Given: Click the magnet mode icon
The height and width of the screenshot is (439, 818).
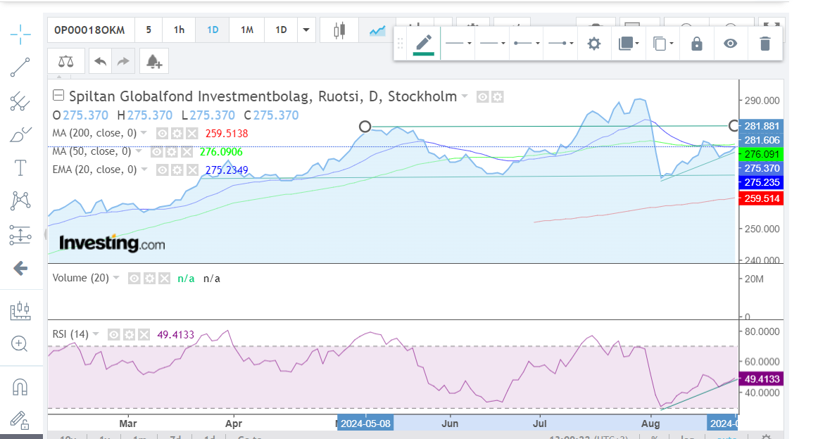Looking at the screenshot, I should click(20, 386).
